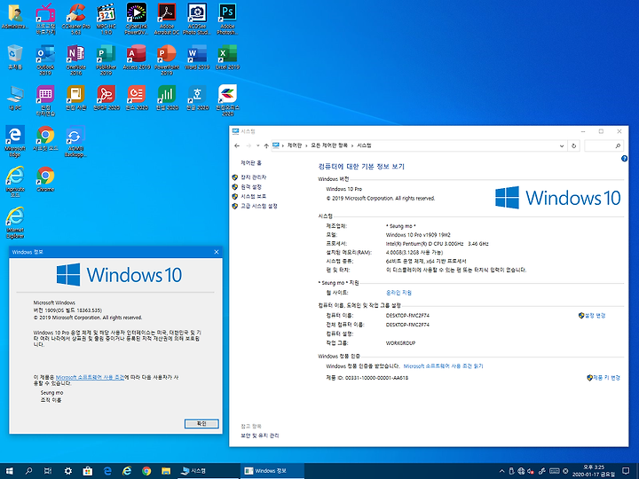Open the Access 2019 desktop shortcut

[137, 57]
